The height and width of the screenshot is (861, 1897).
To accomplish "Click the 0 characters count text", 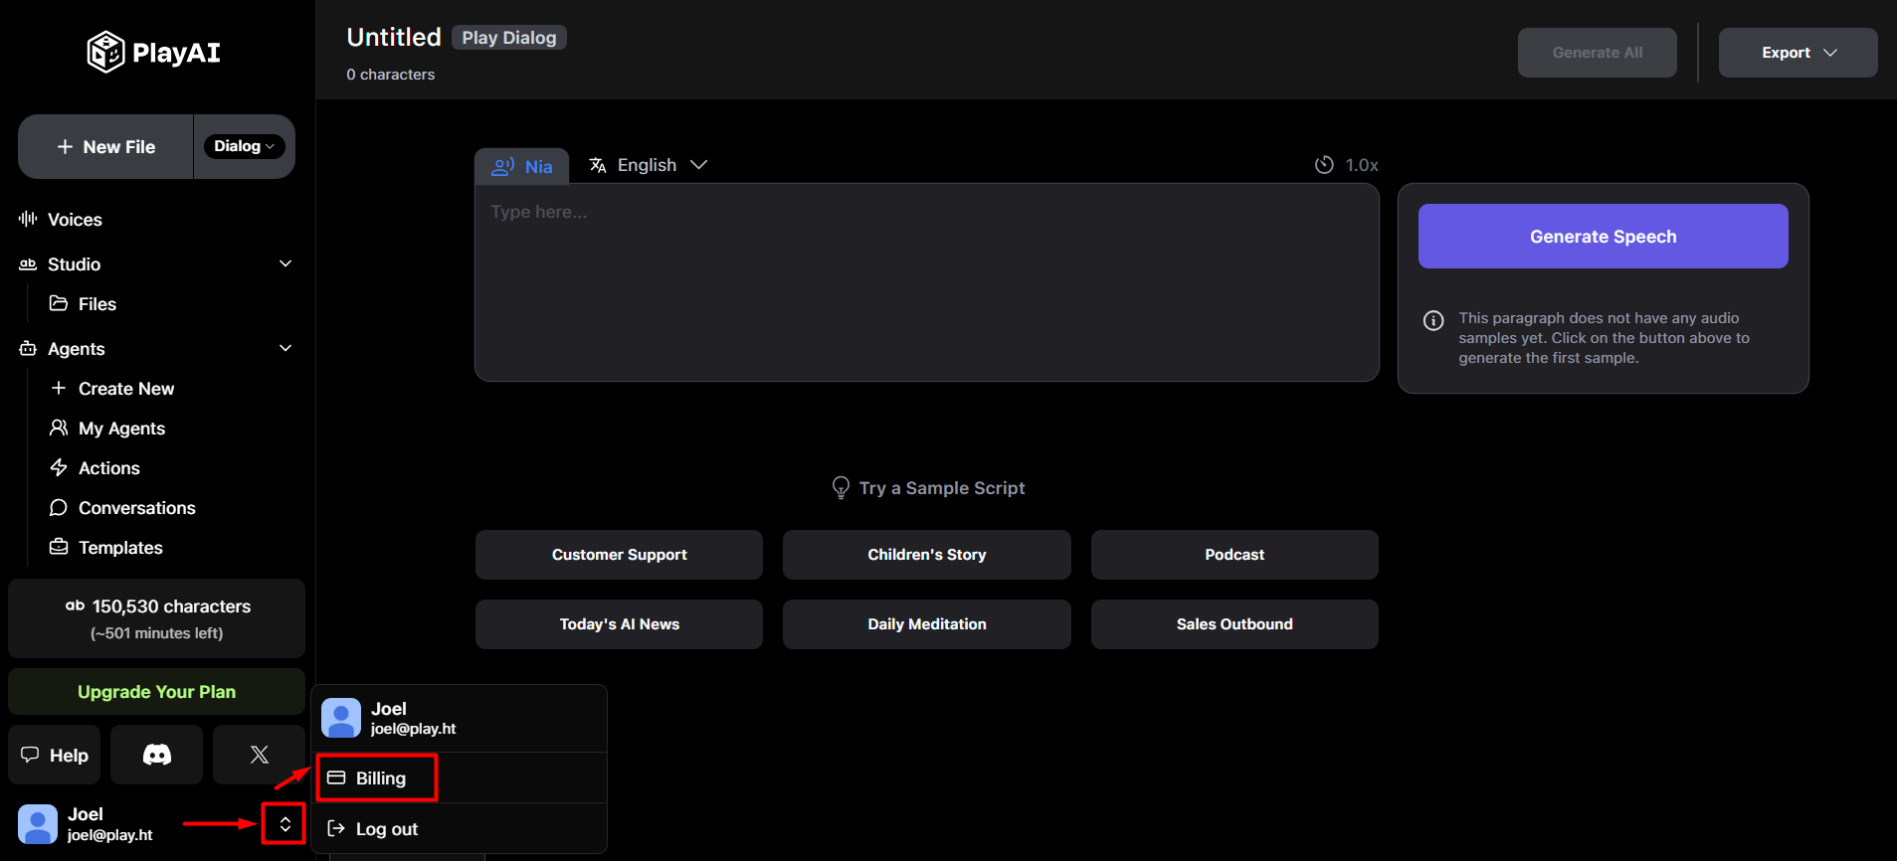I will tap(390, 75).
